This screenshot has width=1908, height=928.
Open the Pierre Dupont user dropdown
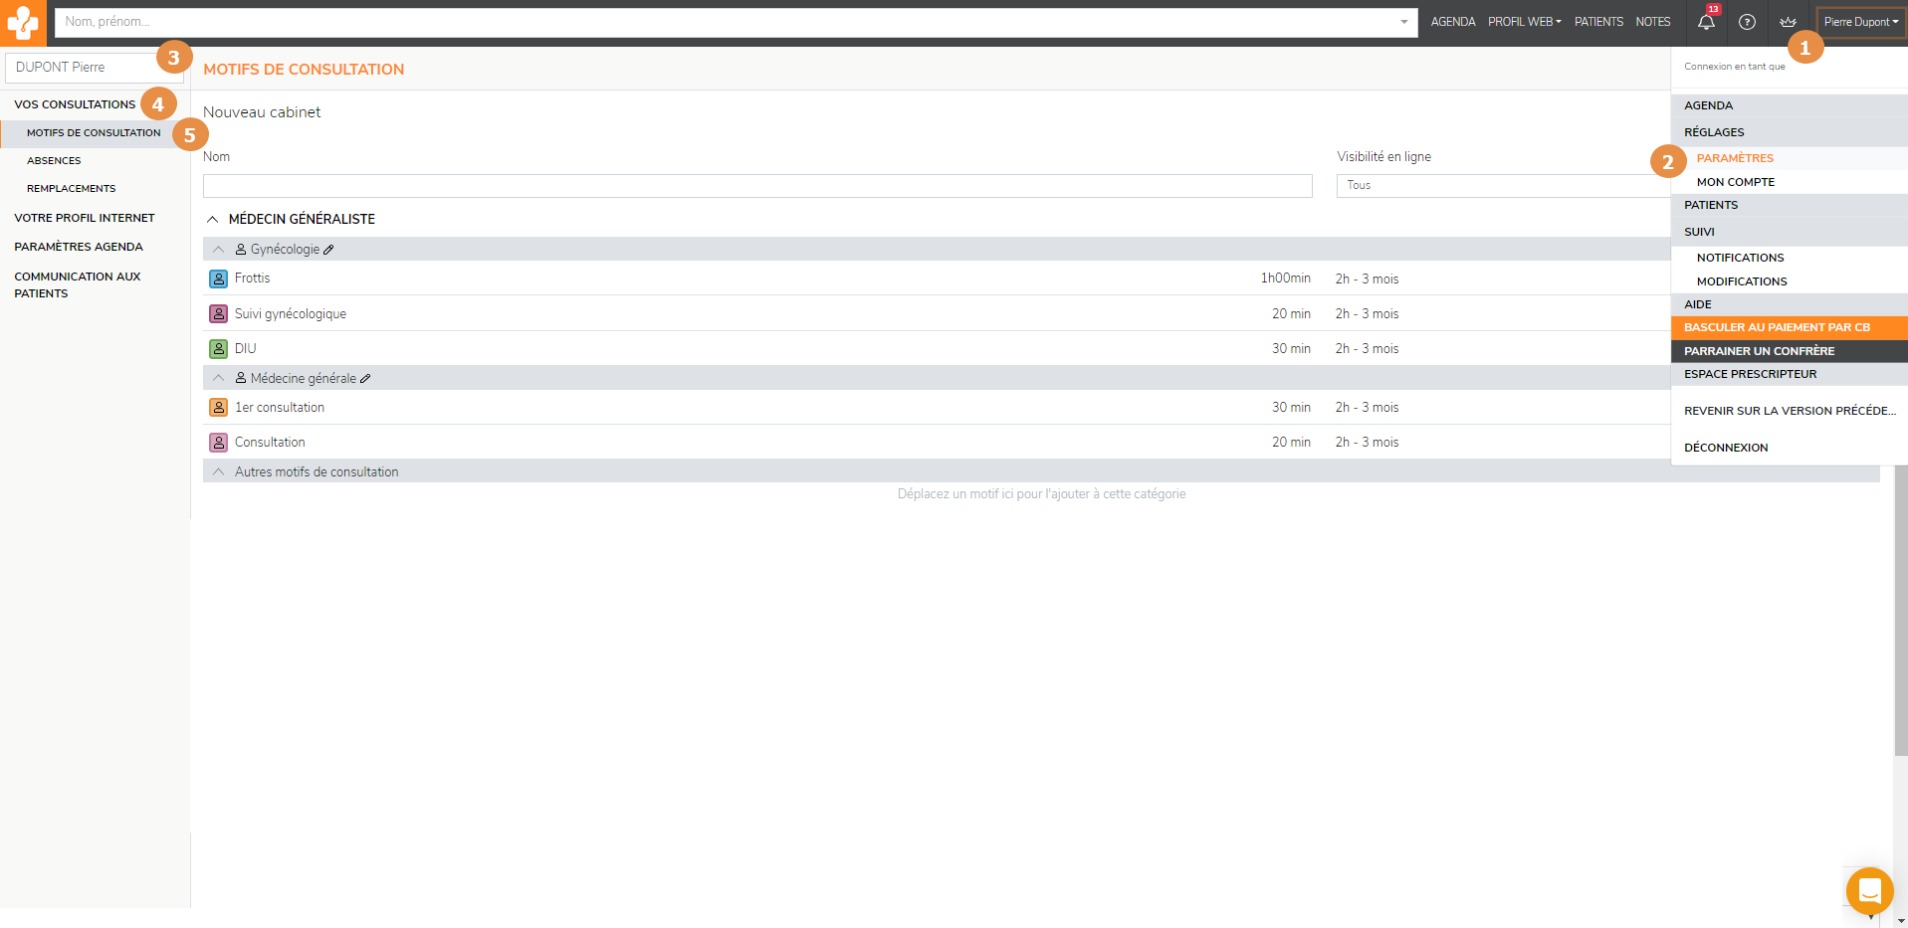pos(1860,22)
